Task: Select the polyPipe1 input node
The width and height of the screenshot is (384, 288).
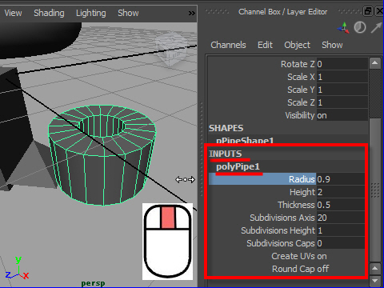Action: coord(238,166)
